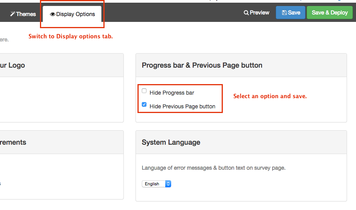Click the System Language panel heading
The image size is (356, 210).
[171, 142]
